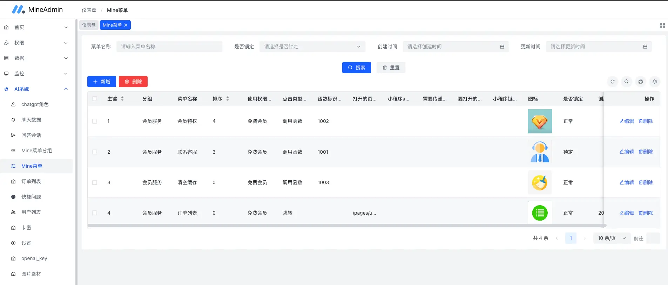Switch to the 仪表盘 tab
Screen dimensions: 668x285
pyautogui.click(x=89, y=25)
